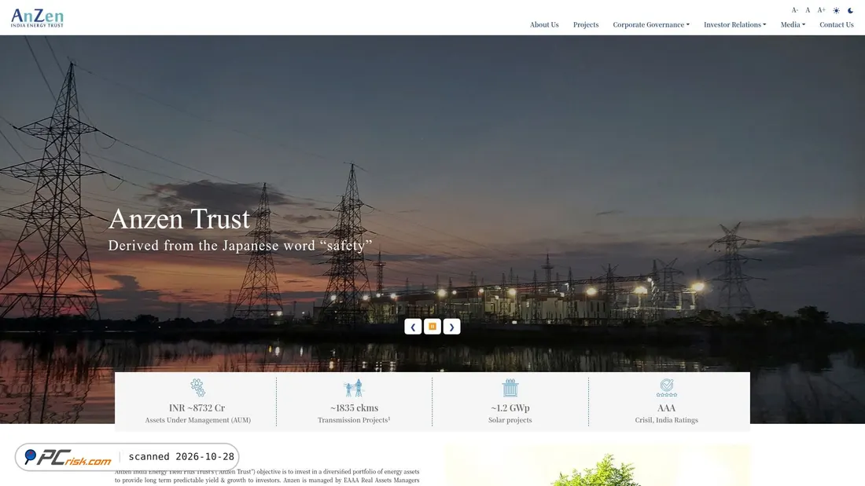Image resolution: width=865 pixels, height=486 pixels.
Task: Open the Contact Us page
Action: coord(837,25)
